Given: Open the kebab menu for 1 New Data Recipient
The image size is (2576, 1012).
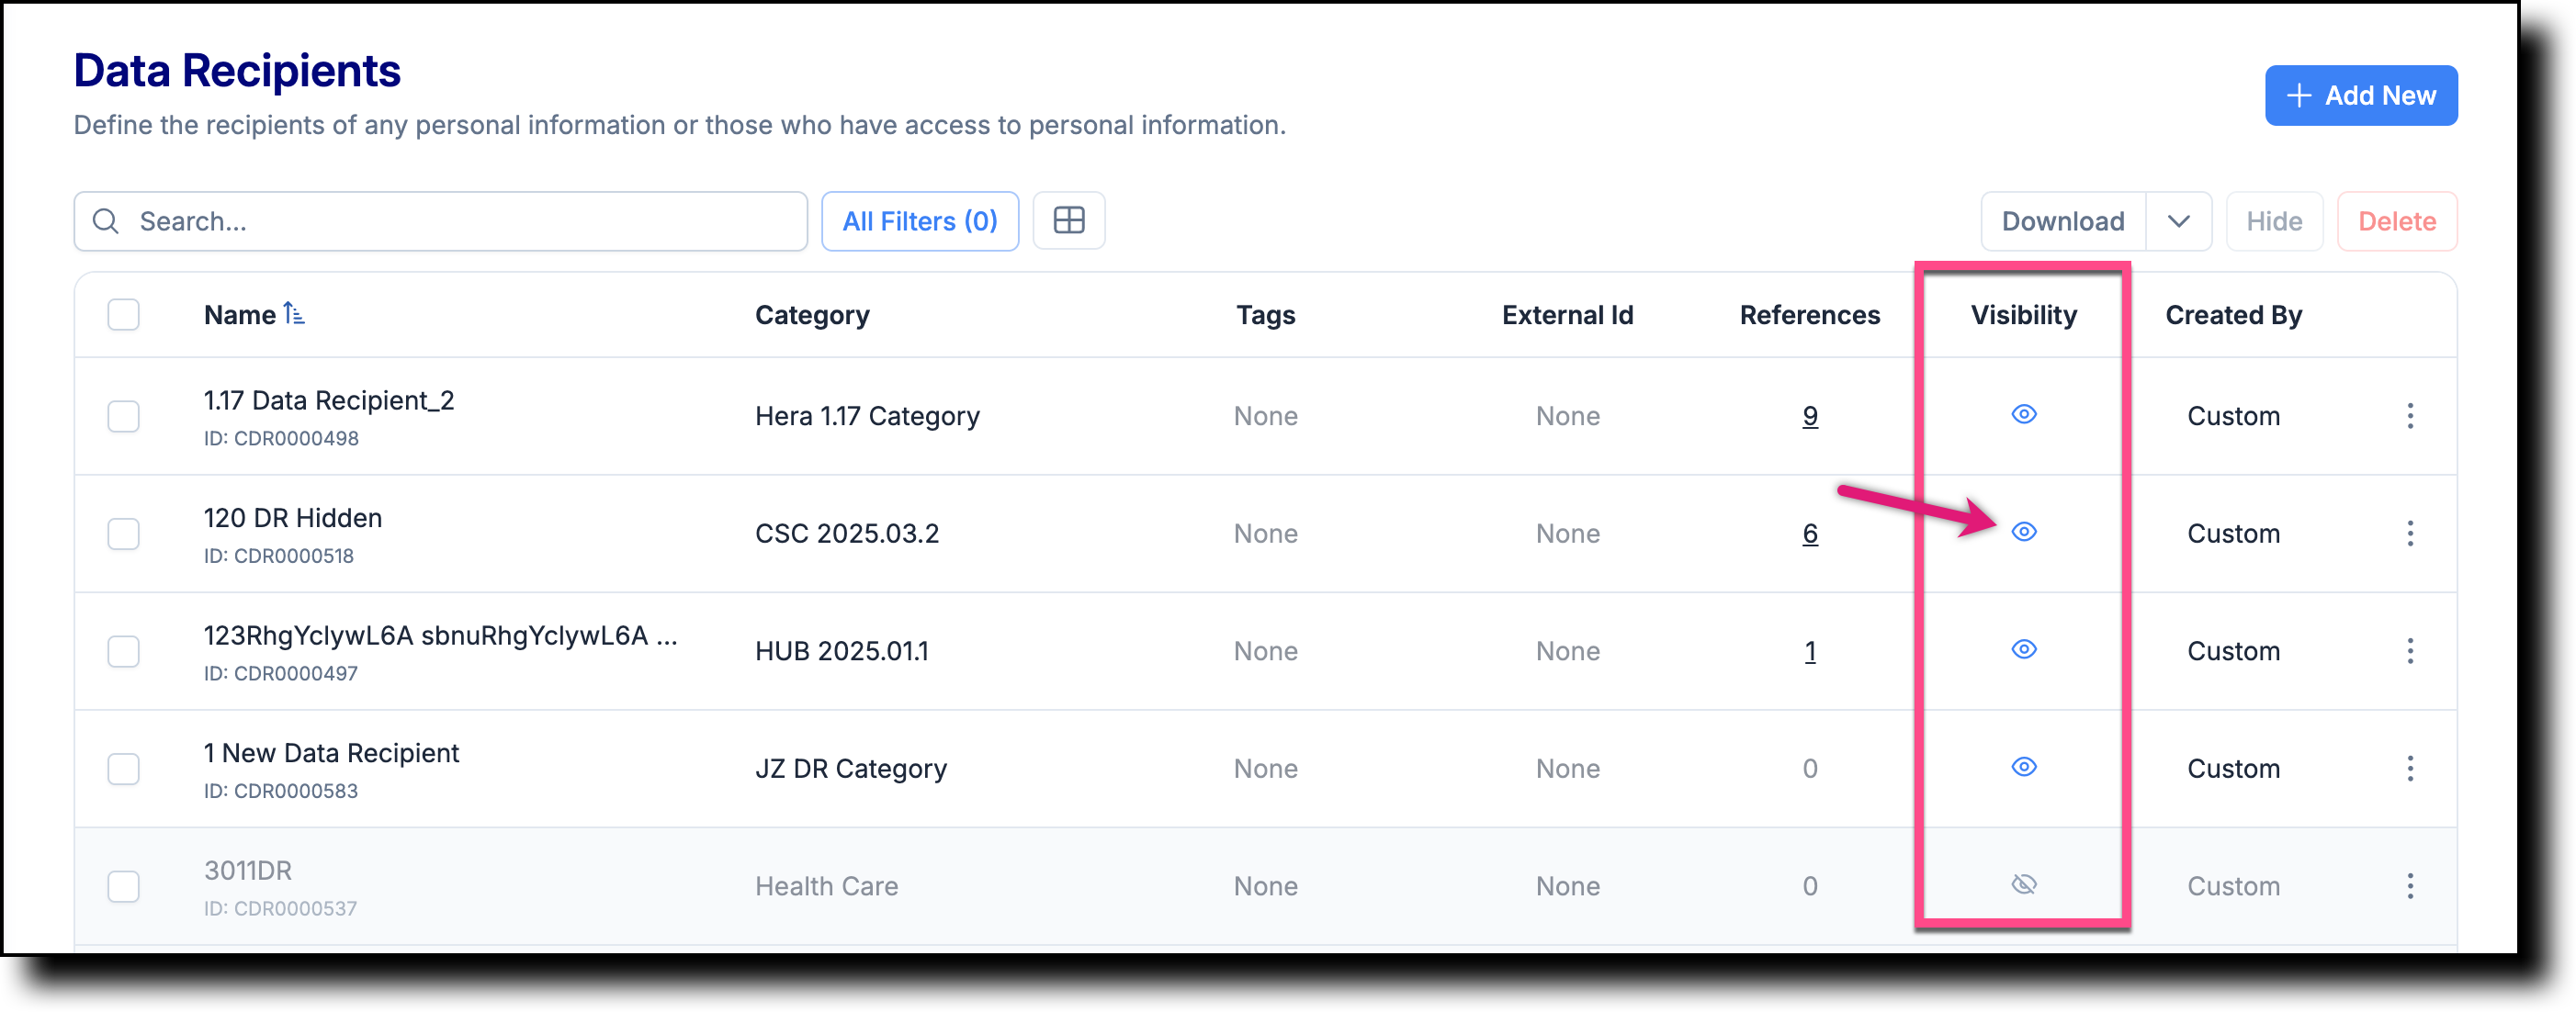Looking at the screenshot, I should coord(2409,768).
